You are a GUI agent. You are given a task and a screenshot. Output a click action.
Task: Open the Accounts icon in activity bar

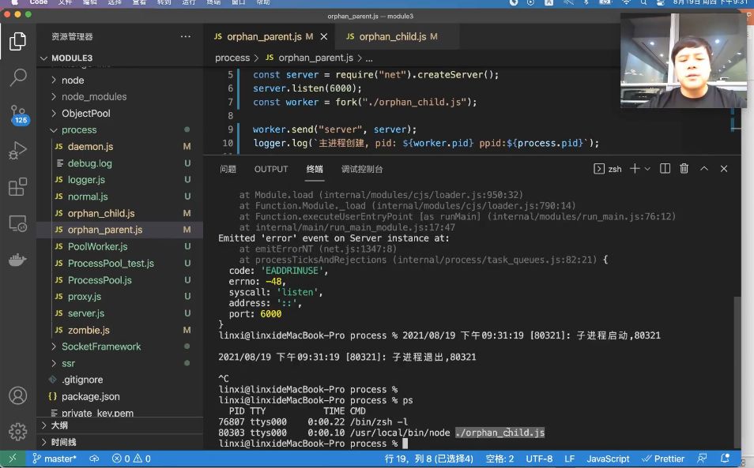click(x=18, y=395)
